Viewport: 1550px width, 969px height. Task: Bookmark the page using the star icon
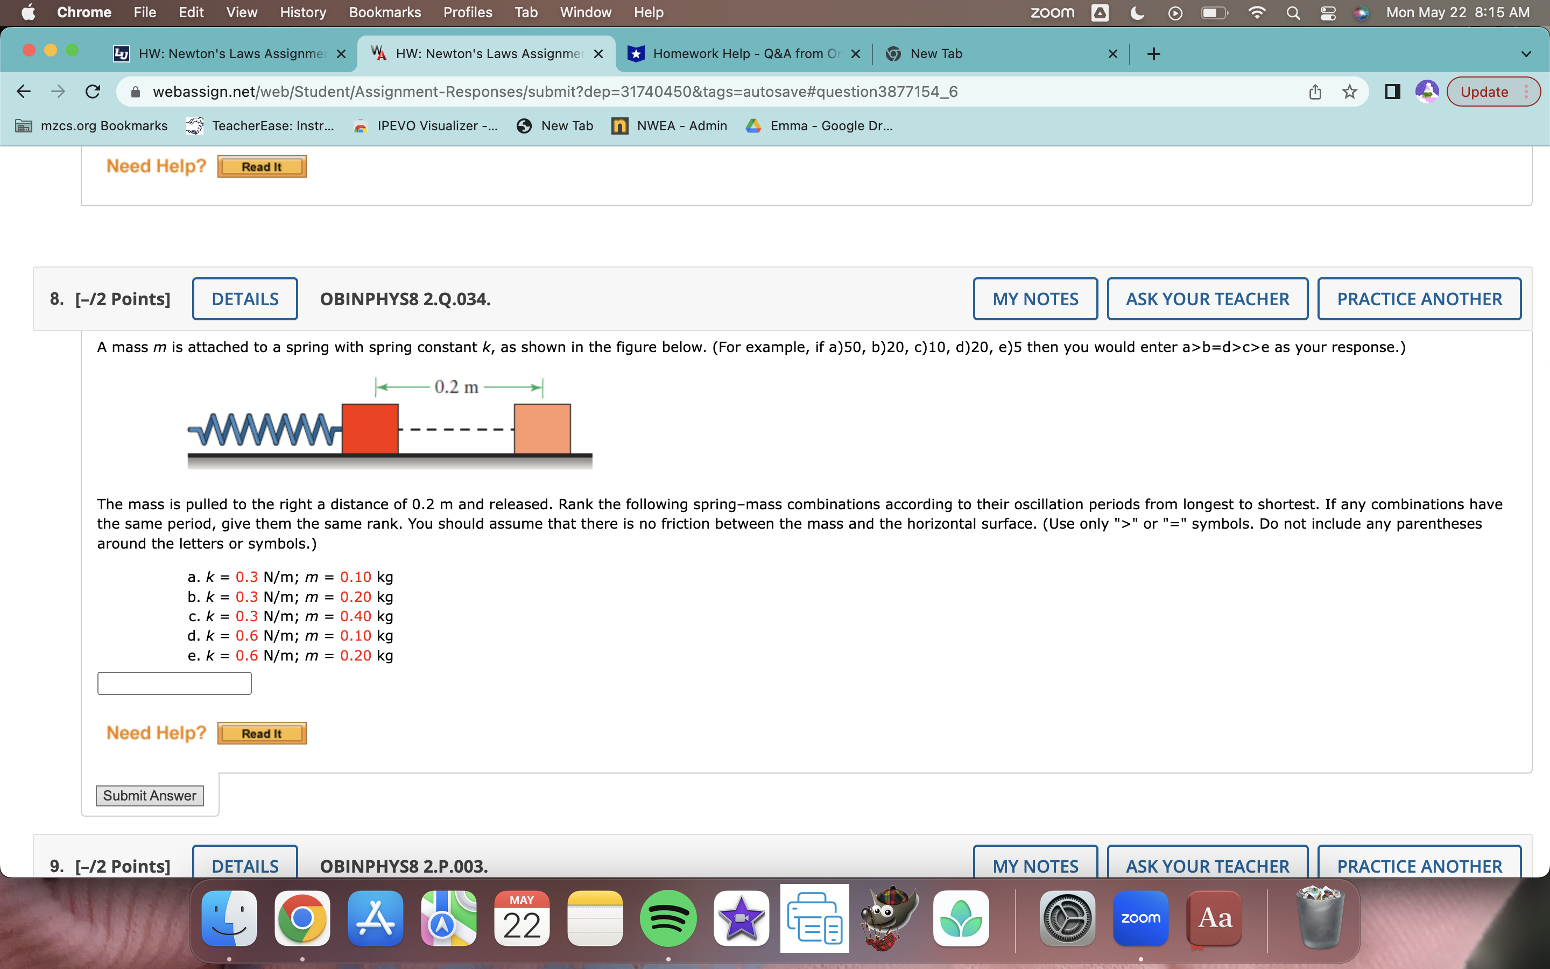point(1350,91)
